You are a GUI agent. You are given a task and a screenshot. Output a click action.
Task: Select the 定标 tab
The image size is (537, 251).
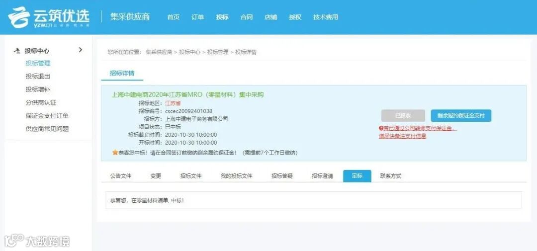point(357,176)
